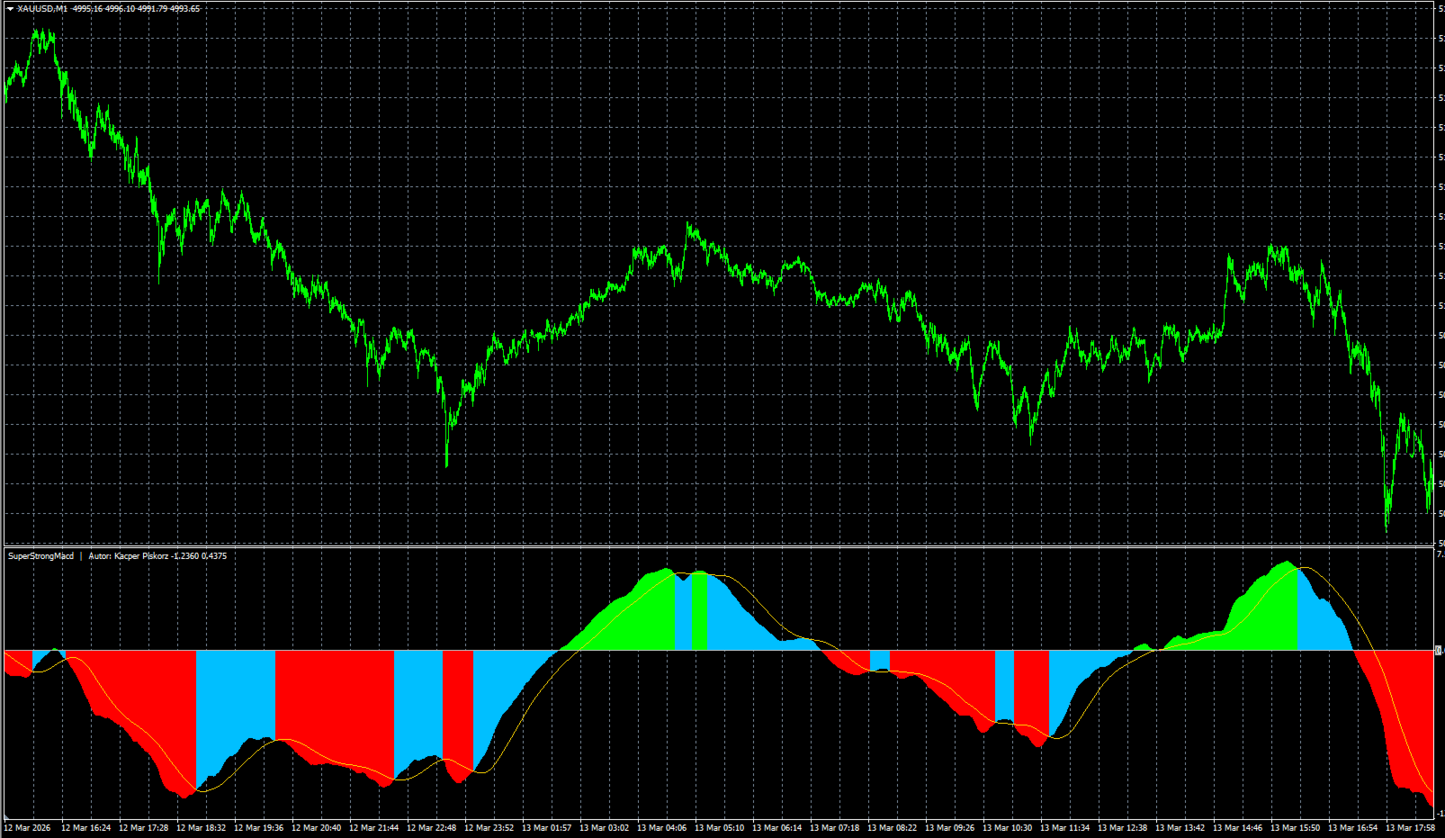This screenshot has height=838, width=1445.
Task: Open the triangle menu beside XAUUSD,M1
Action: click(10, 9)
